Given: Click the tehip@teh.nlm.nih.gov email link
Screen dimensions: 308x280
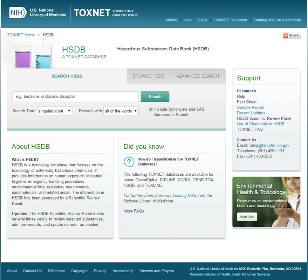Looking at the screenshot, I should [x=269, y=145].
